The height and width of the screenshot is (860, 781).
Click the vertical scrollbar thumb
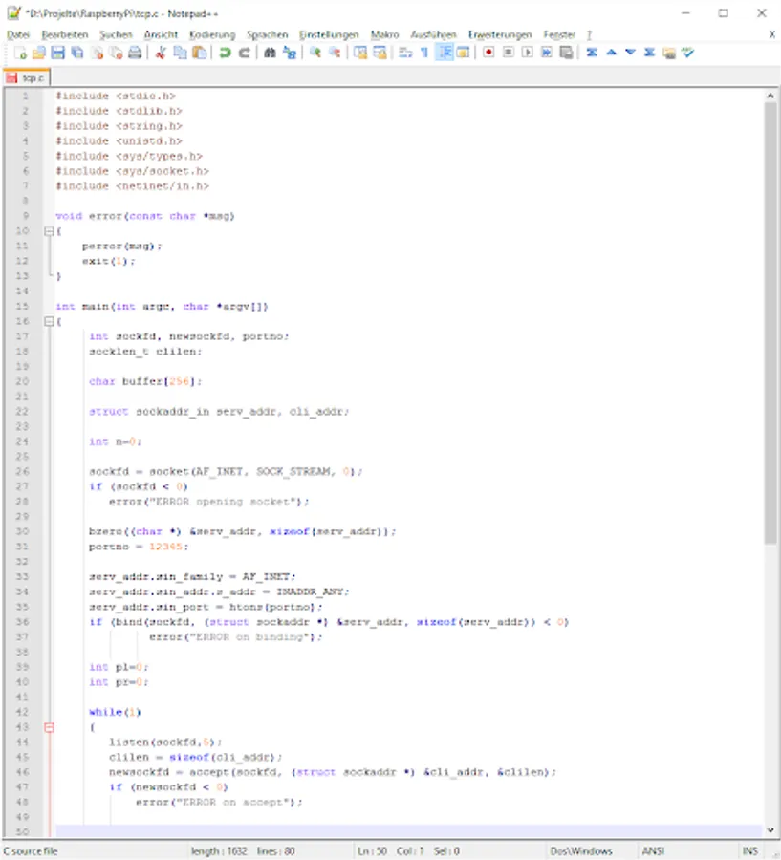click(770, 323)
